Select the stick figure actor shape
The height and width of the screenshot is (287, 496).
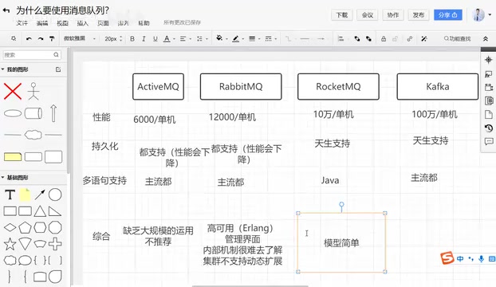tap(33, 92)
